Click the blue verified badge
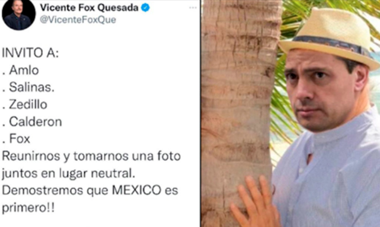Image resolution: width=380 pixels, height=227 pixels. coord(145,8)
